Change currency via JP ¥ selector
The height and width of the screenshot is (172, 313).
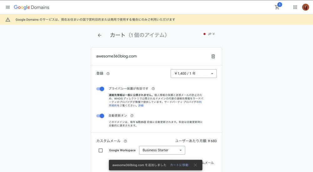(x=209, y=34)
